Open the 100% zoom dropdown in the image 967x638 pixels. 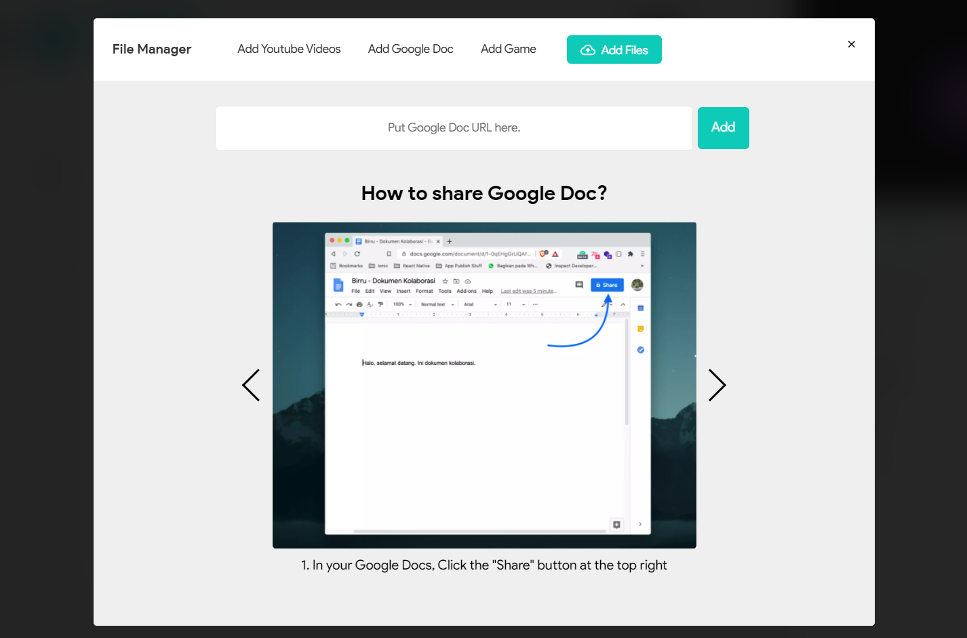pyautogui.click(x=402, y=304)
